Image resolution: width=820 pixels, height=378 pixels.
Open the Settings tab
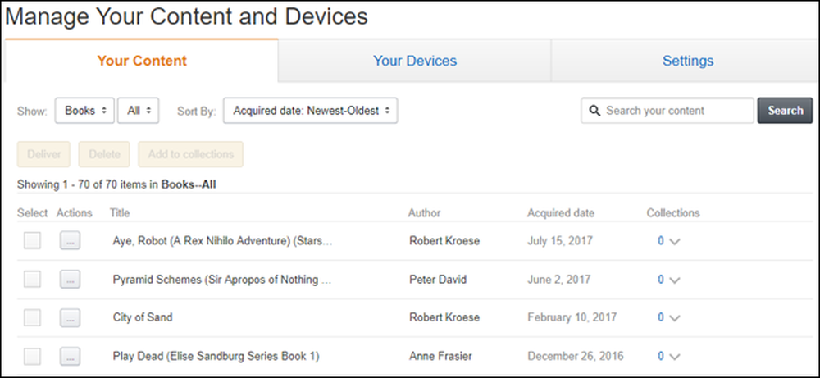point(688,61)
